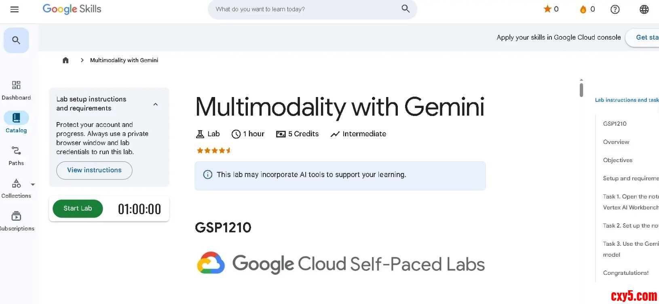Screen dimensions: 659x304
Task: Select the Multimodality with Gemini breadcrumb
Action: pyautogui.click(x=124, y=60)
